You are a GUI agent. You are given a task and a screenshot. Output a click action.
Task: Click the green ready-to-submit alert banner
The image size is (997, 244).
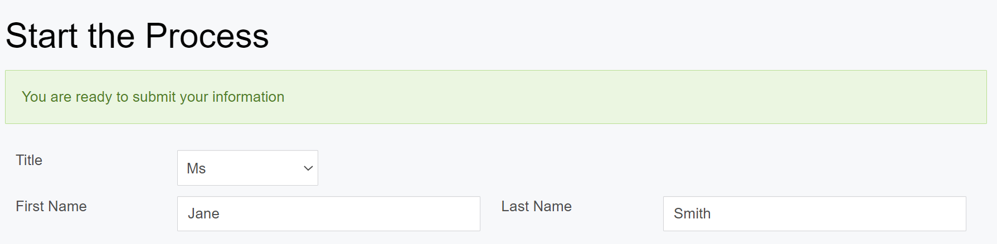click(495, 97)
